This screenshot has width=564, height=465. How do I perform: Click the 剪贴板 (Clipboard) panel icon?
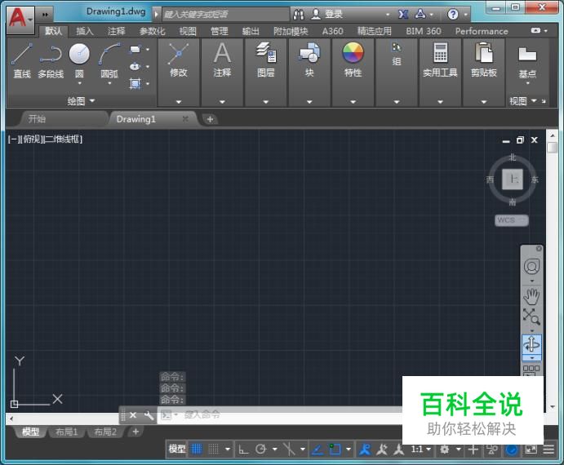click(483, 54)
